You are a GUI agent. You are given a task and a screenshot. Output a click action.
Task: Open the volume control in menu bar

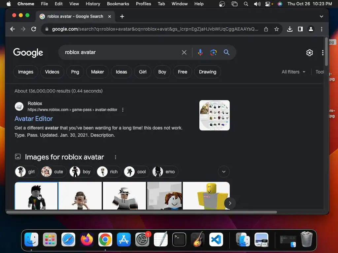click(x=257, y=4)
